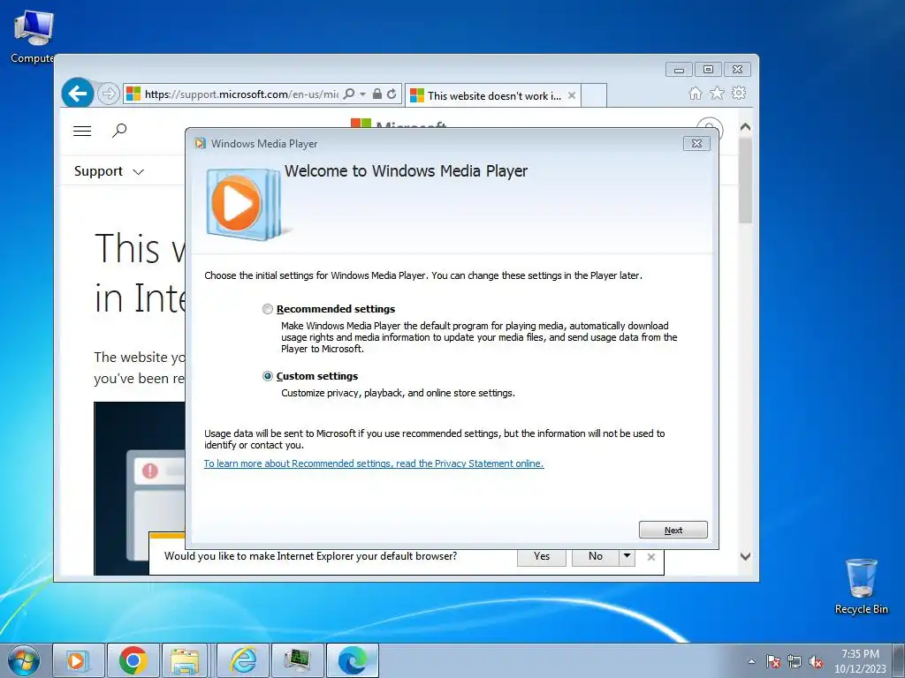The height and width of the screenshot is (678, 905).
Task: Open Windows Explorer from taskbar
Action: pos(185,660)
